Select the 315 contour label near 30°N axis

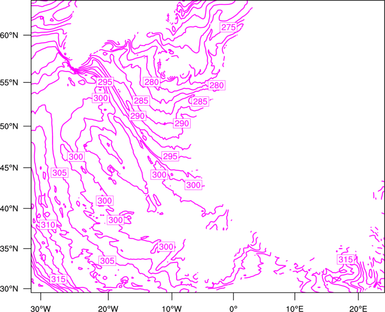pos(58,279)
